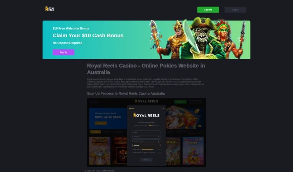This screenshot has height=172, width=293.
Task: Click the Log In link inside the registration modal
Action: pyautogui.click(x=151, y=125)
